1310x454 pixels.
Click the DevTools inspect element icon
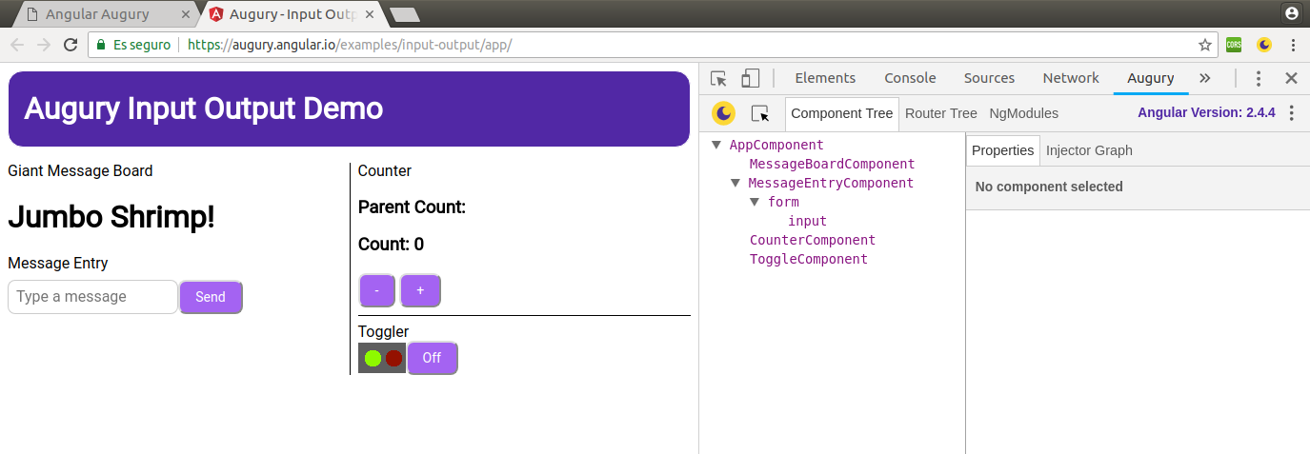coord(719,79)
